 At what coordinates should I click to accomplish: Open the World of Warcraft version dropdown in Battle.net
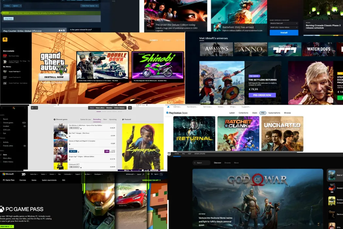[x=284, y=23]
